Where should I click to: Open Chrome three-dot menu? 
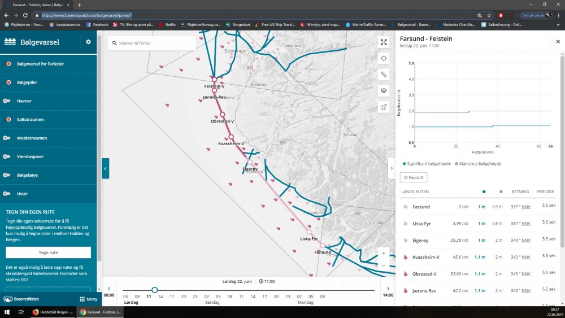tap(559, 15)
